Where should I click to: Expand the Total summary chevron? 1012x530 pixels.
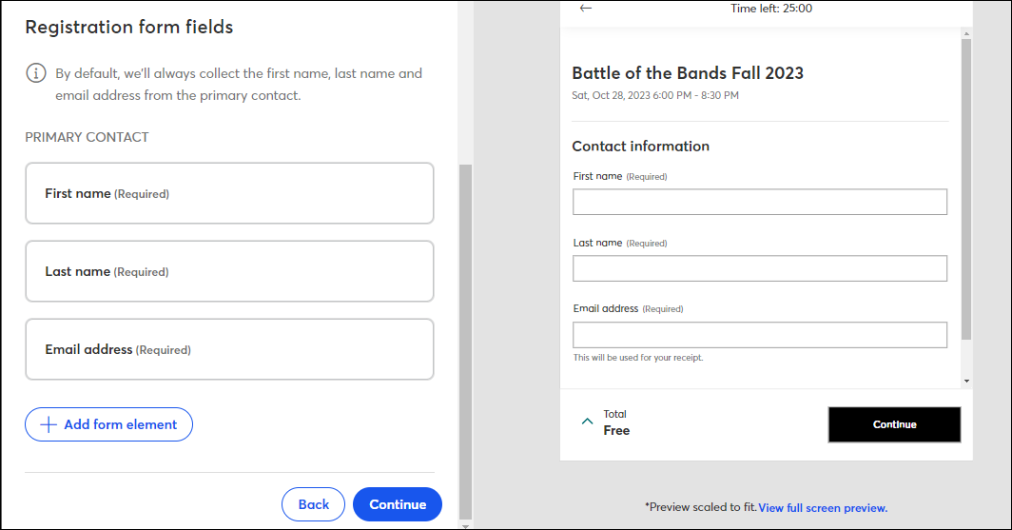(587, 422)
